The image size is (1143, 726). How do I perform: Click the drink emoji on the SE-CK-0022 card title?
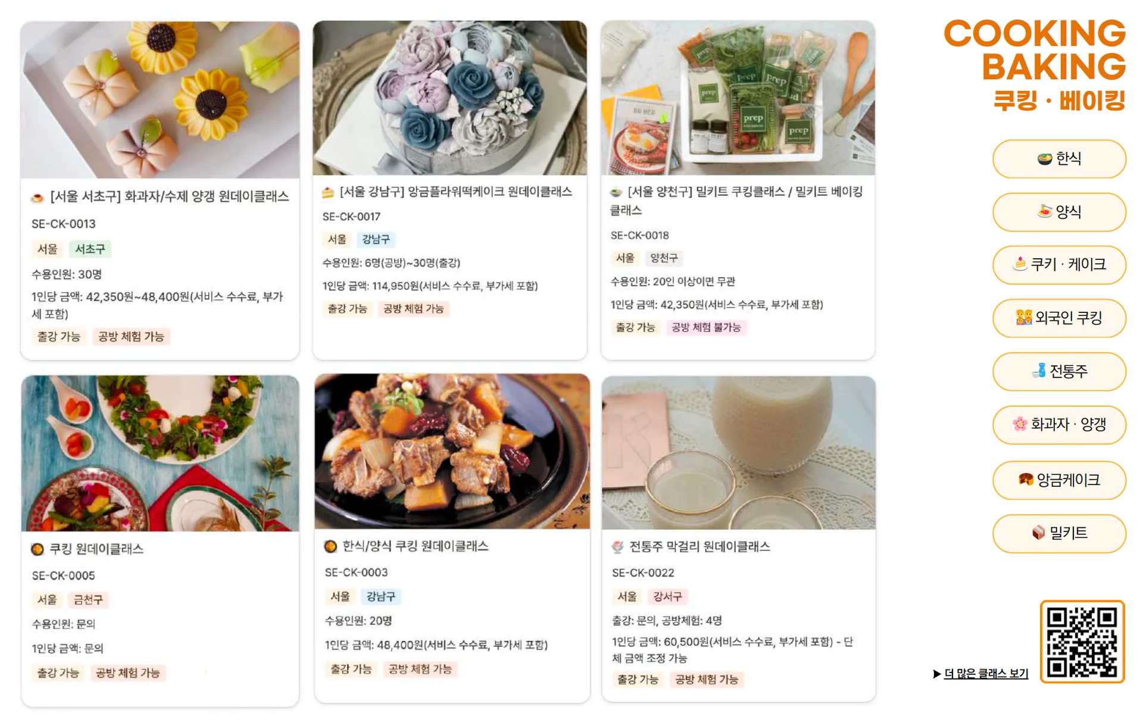(x=617, y=546)
